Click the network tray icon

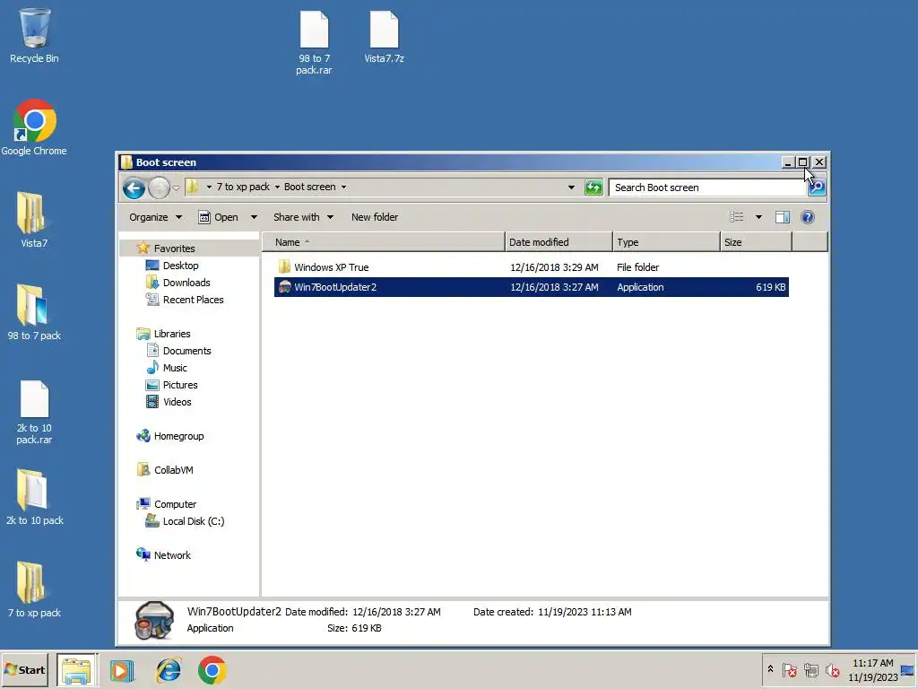pos(810,670)
